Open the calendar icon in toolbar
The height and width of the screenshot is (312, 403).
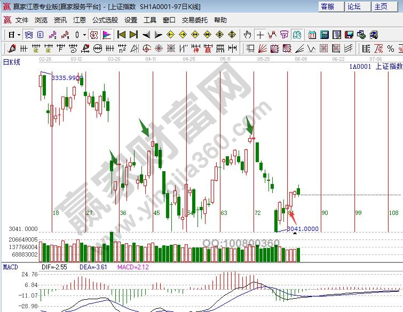tap(312, 35)
